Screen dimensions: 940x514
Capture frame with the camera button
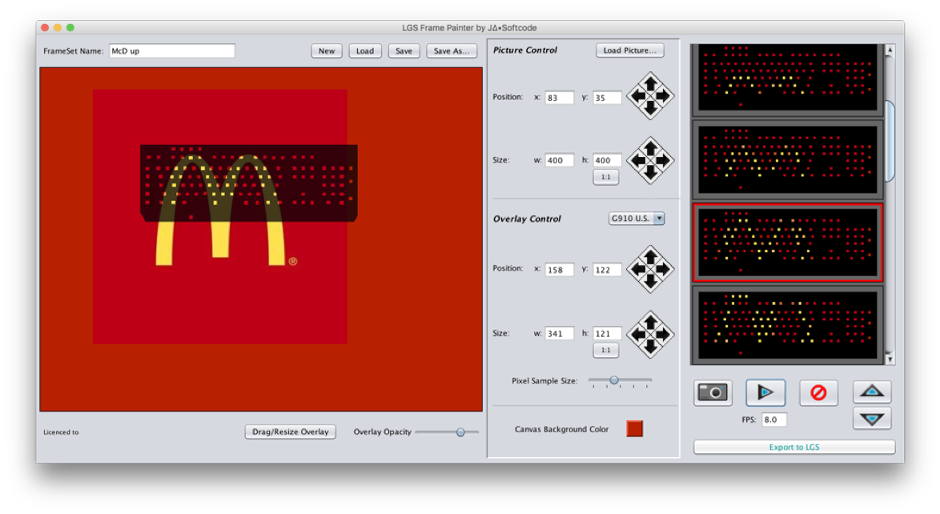(712, 393)
